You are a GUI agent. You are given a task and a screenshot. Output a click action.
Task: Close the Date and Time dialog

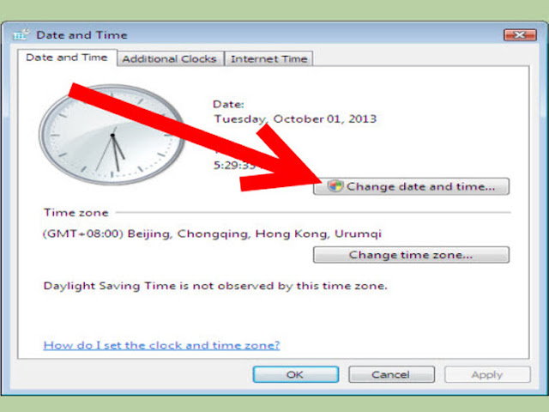pos(520,34)
